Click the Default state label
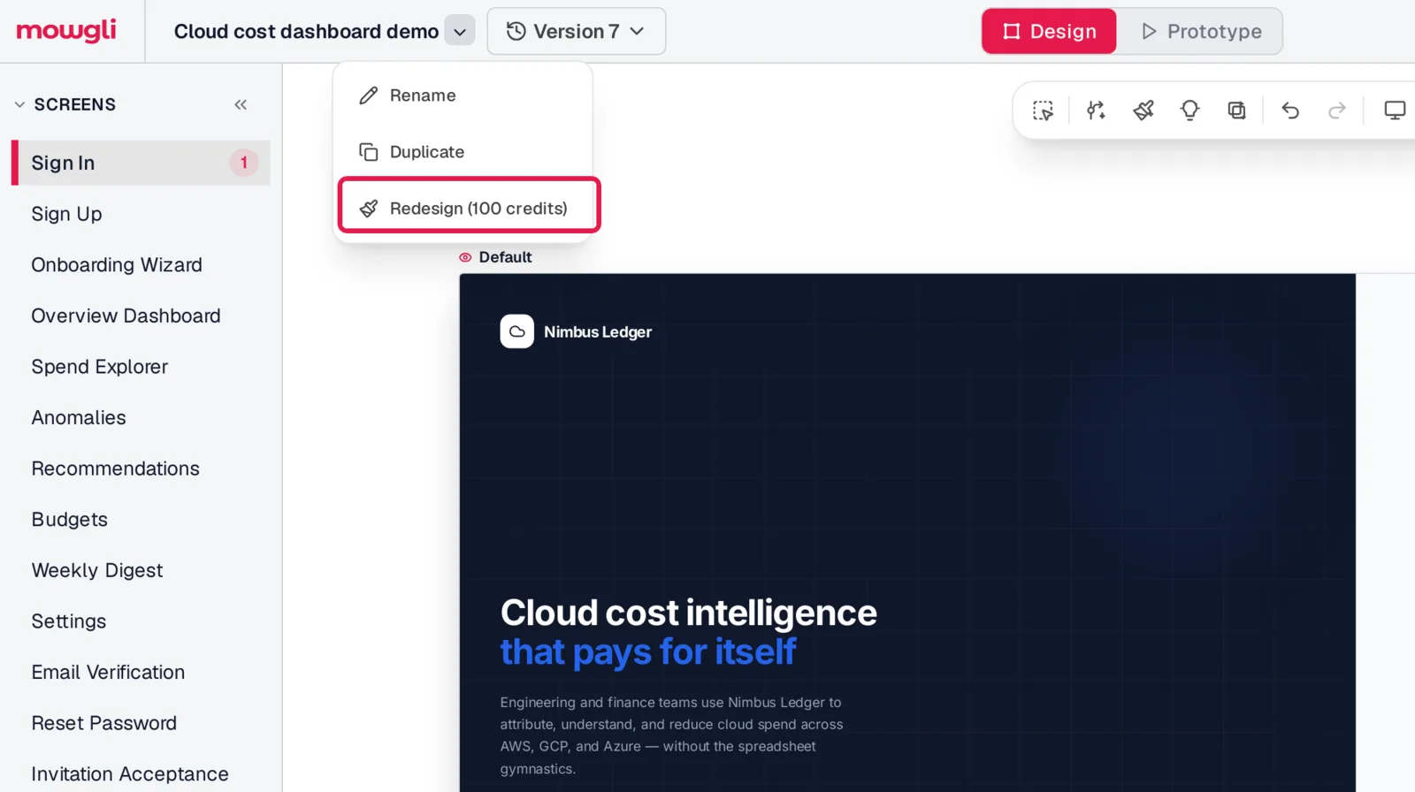1415x792 pixels. point(505,257)
